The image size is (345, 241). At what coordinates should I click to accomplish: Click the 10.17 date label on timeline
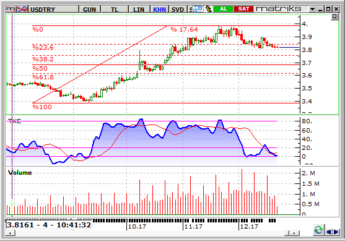(137, 227)
